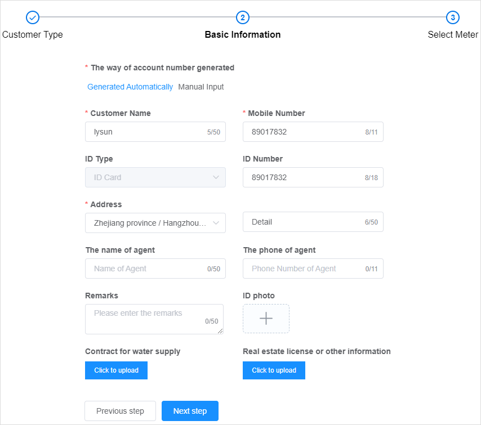Select Generated Automatically account number option
The image size is (481, 425).
click(130, 87)
